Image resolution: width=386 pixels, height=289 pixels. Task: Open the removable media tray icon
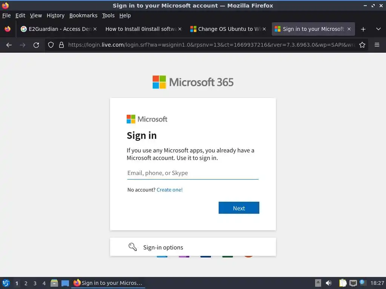318,283
